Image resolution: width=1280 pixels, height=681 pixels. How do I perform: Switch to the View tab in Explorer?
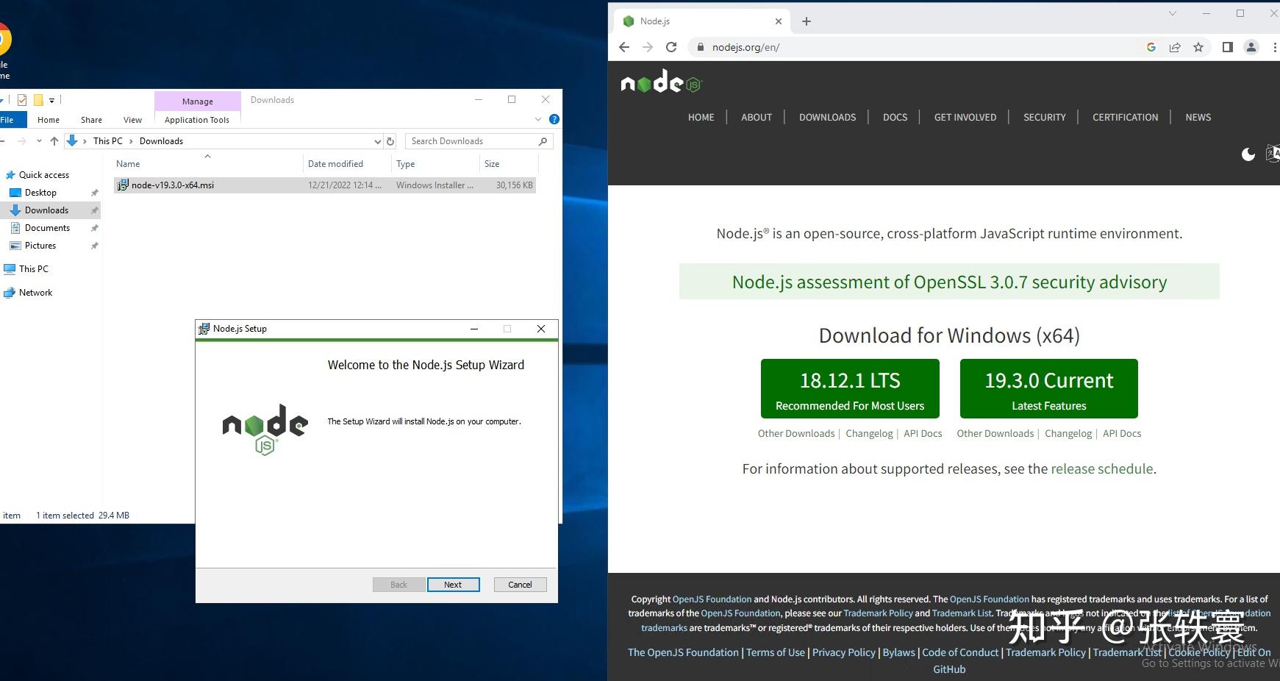pos(132,118)
